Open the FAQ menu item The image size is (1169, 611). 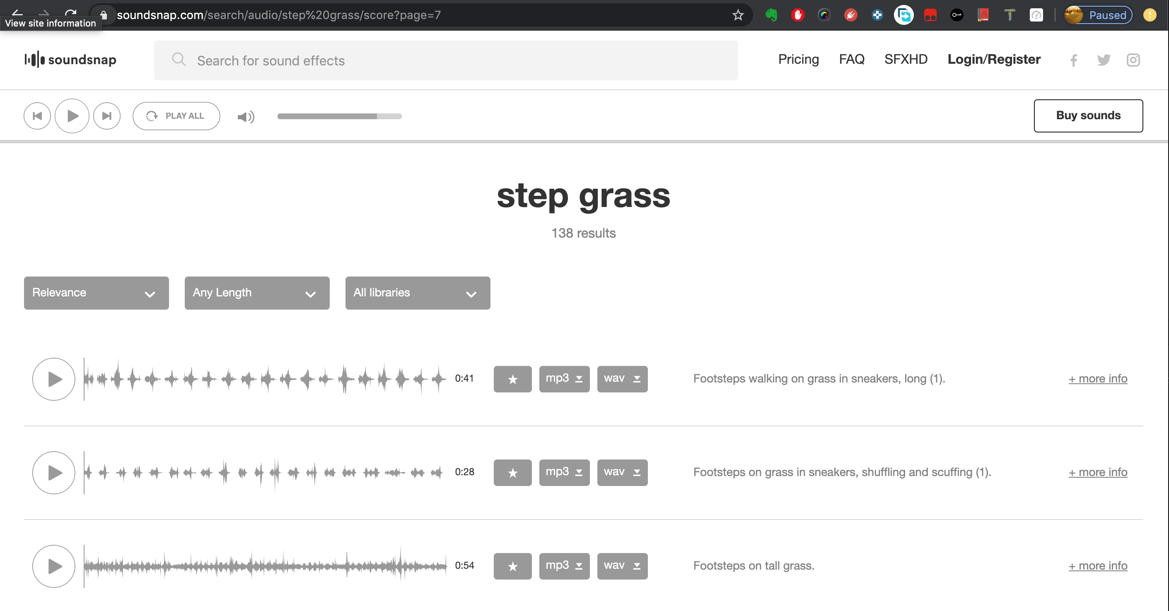(851, 60)
